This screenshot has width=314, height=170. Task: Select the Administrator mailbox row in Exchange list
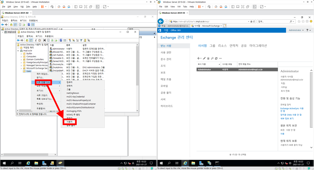tap(237, 69)
